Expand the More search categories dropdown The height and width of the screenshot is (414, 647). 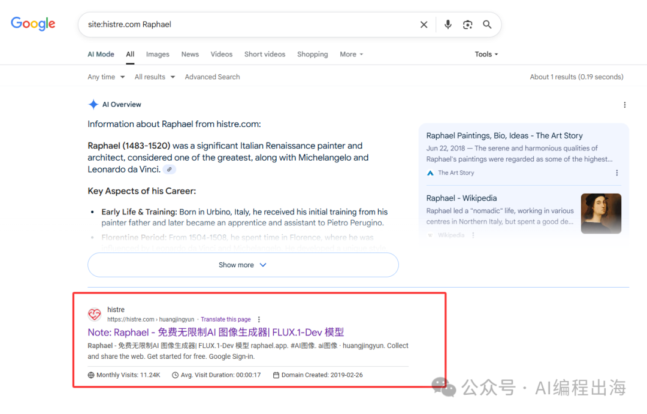(351, 55)
